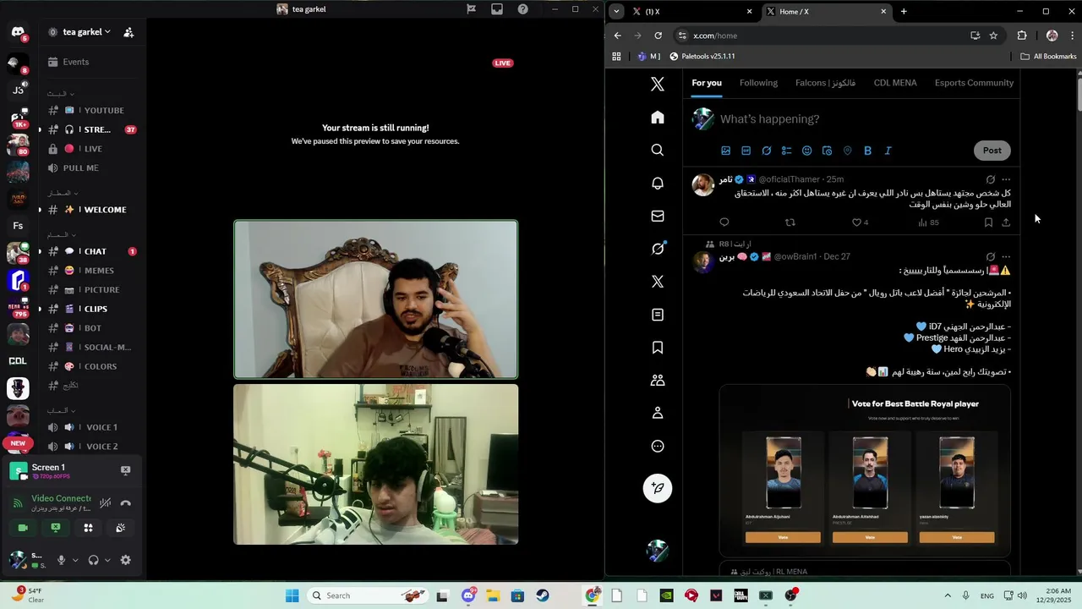Viewport: 1082px width, 609px height.
Task: Open X notifications bell icon
Action: click(658, 184)
